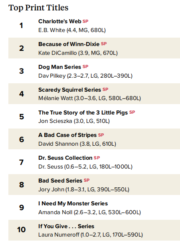Select the SP badge after 3 Little Pigs title

pyautogui.click(x=132, y=112)
